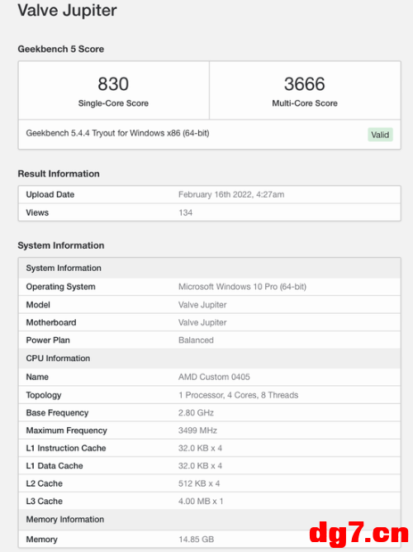This screenshot has height=552, width=413.
Task: Click the green Valid badge
Action: 380,135
